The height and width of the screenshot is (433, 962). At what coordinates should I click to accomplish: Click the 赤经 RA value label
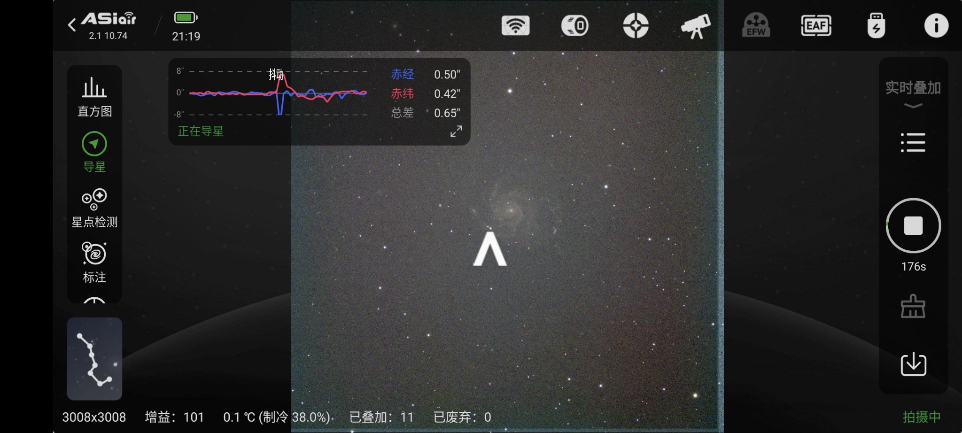tap(403, 74)
